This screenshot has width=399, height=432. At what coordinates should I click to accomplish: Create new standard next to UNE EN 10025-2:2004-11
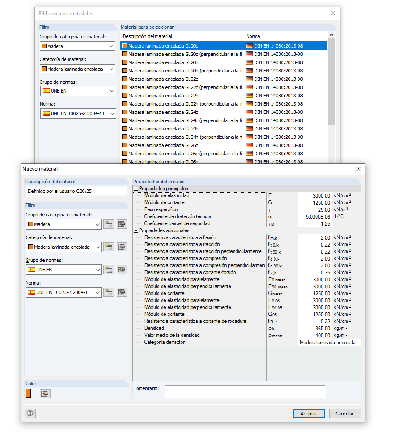[x=109, y=292]
